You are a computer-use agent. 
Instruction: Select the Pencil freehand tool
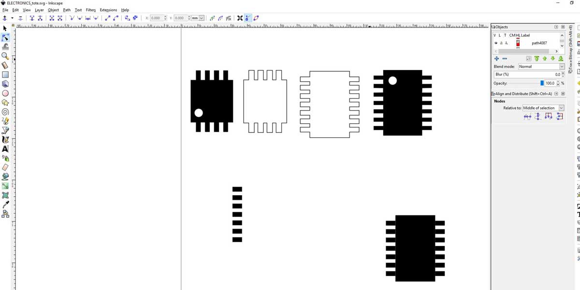pos(5,121)
